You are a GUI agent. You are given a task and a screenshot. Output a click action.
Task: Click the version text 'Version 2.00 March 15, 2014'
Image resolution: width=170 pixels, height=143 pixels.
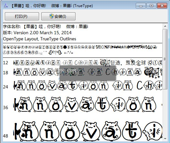click(43, 33)
